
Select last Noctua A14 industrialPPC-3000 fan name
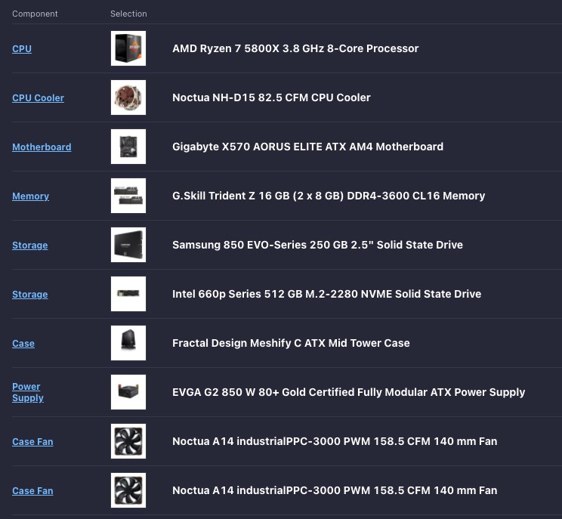coord(335,490)
